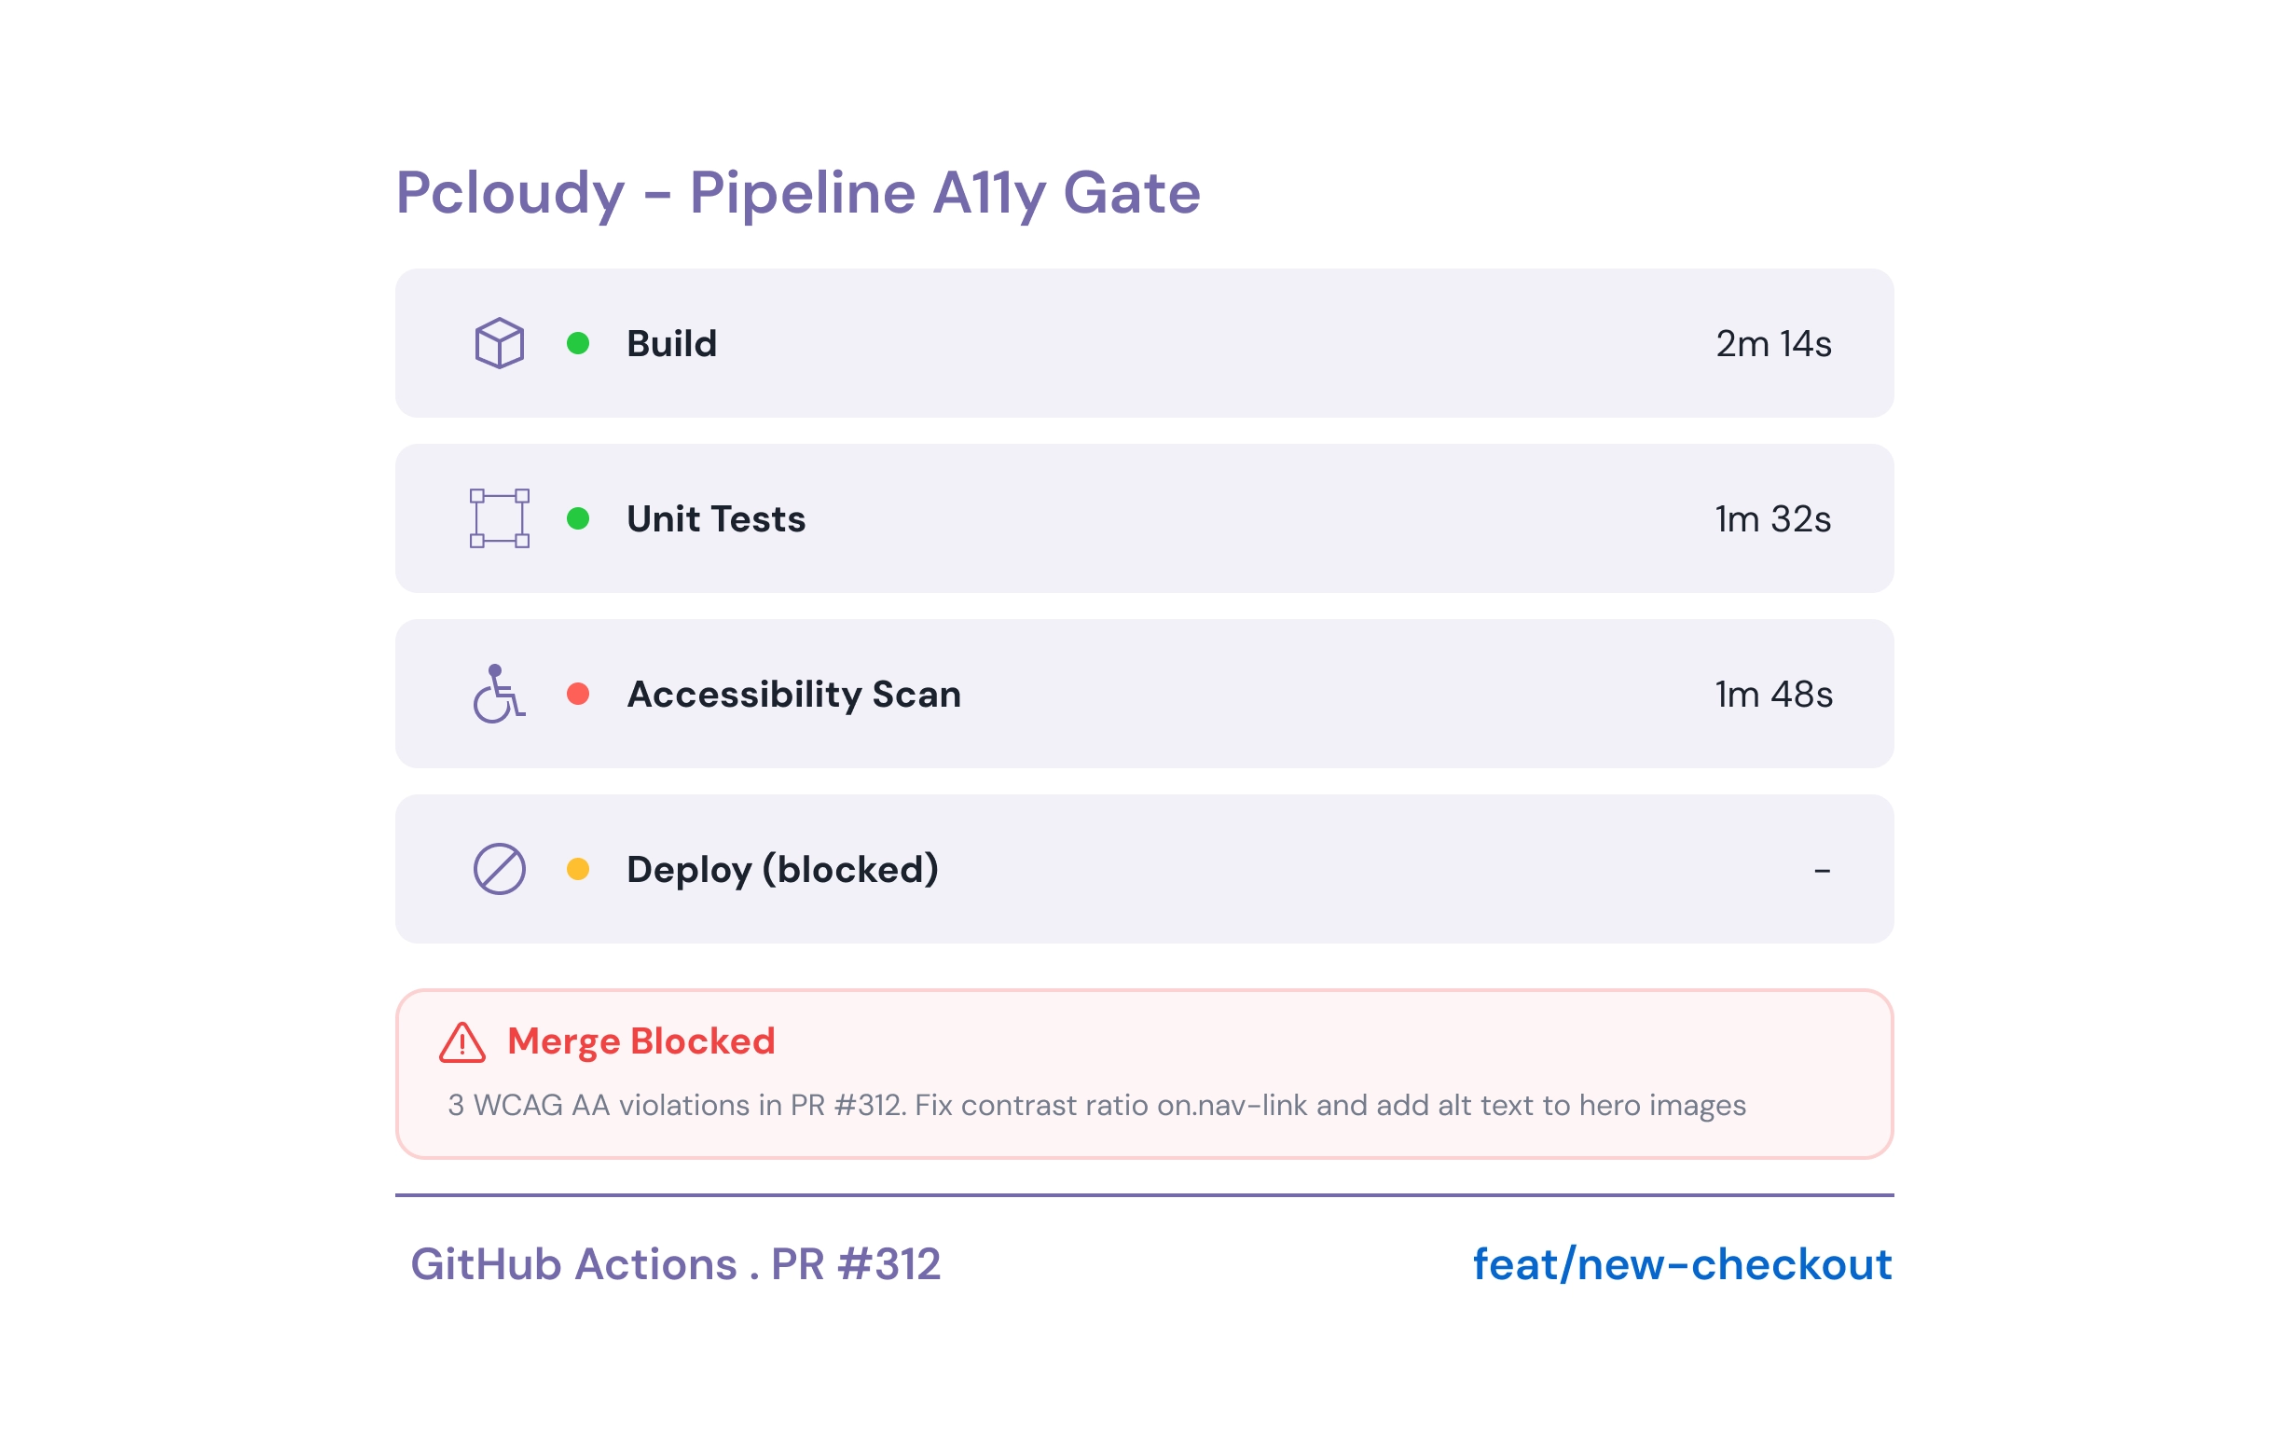
Task: Click the red Accessibility Scan status dot
Action: pyautogui.click(x=578, y=694)
